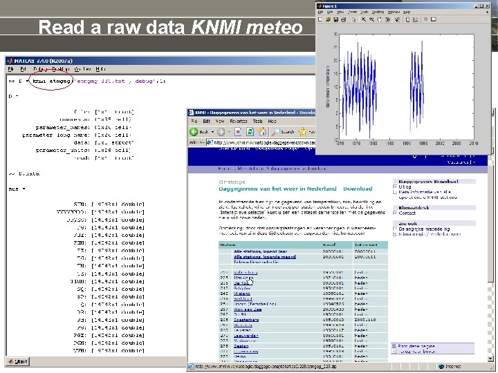Click the 'Internet' zone indicator in status bar
Viewport: 498px width, 373px height.
click(450, 367)
